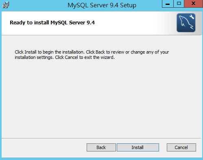Image resolution: width=203 pixels, height=160 pixels.
Task: Select the heading Ready to install MySQL Server 9.4
Action: coord(52,23)
